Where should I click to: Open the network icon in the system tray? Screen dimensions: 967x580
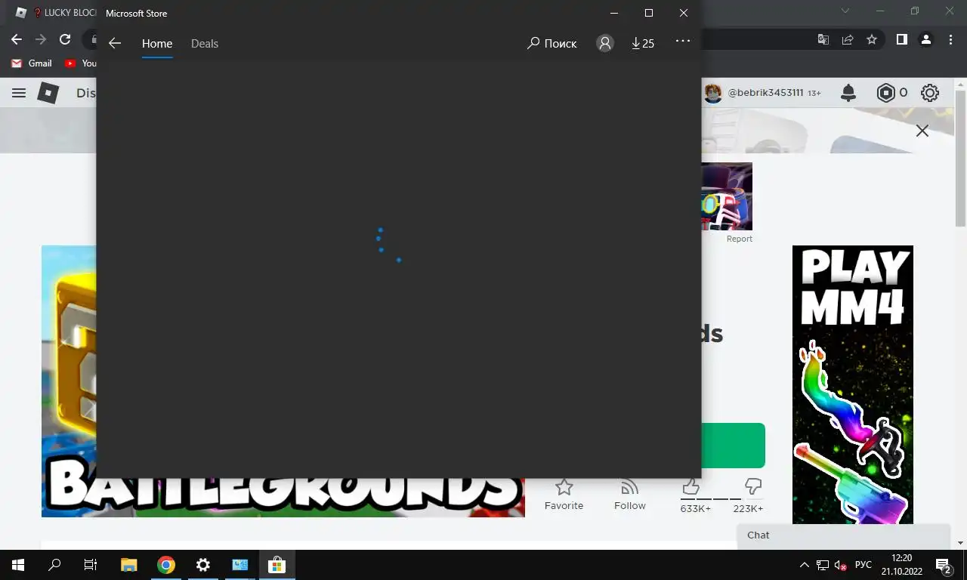tap(823, 565)
